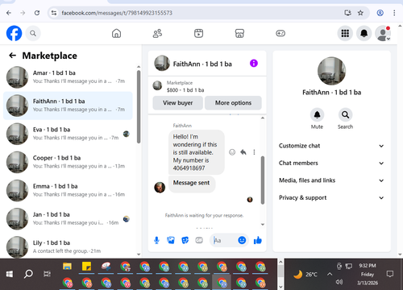Open the $800 - 1 bd 1 ba listing link
Screen dimensions: 403x290
pos(185,90)
